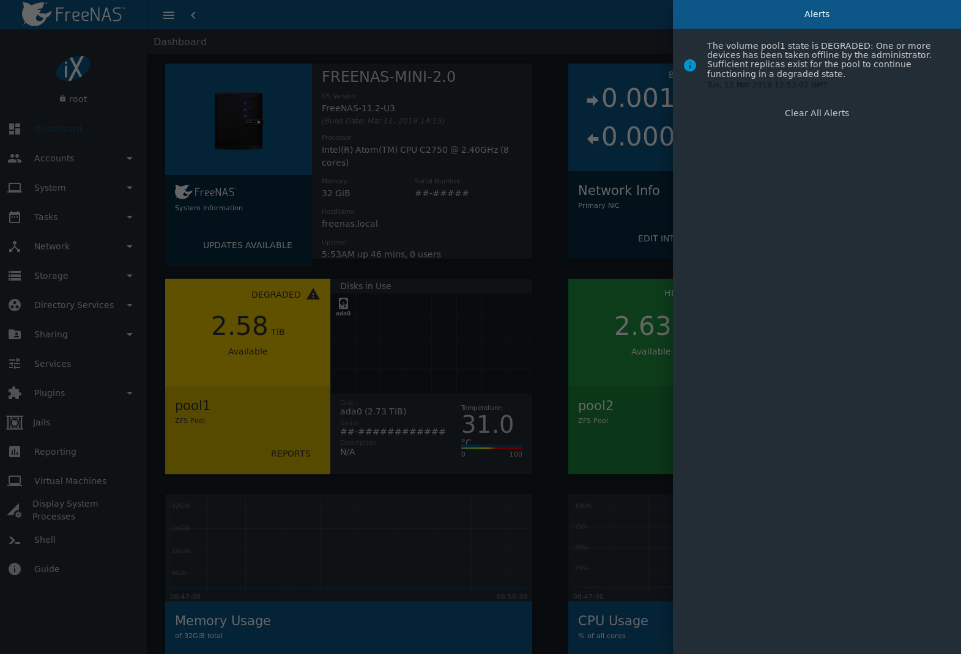
Task: Open the Shell menu item
Action: (x=73, y=540)
